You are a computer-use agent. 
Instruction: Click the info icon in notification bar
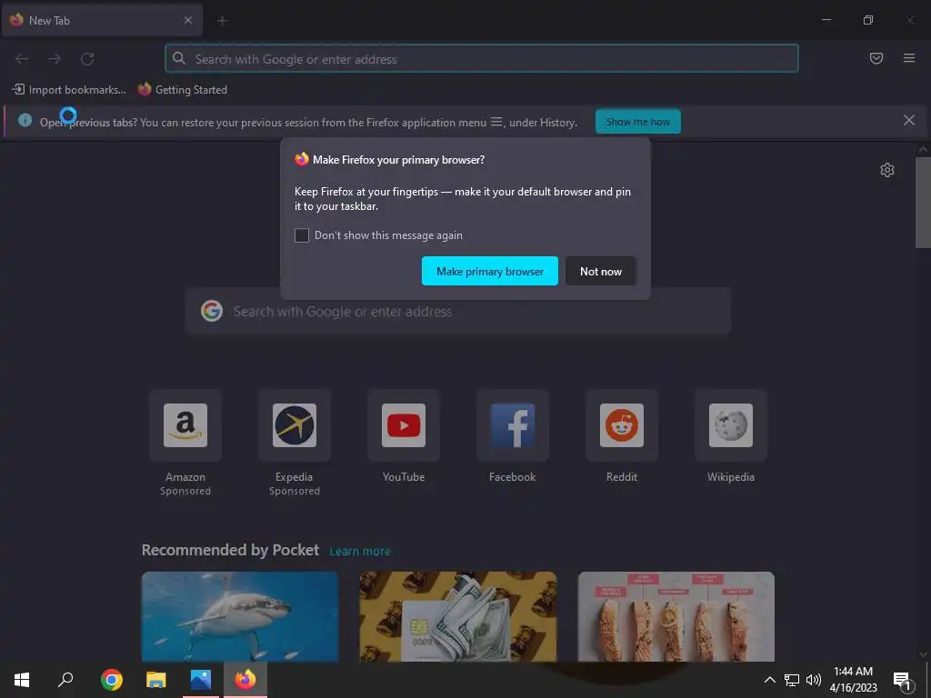[25, 121]
